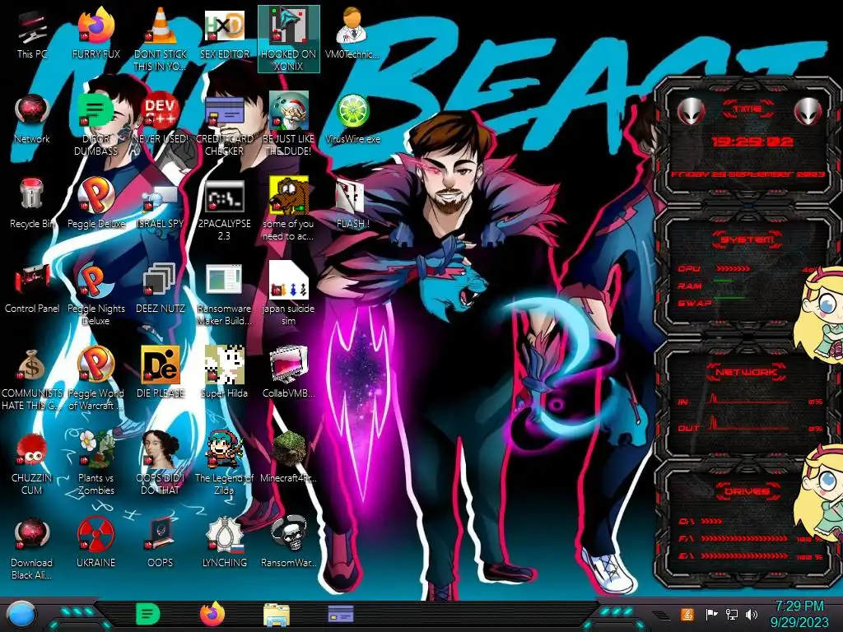Select the RansomWar skull icon

(x=289, y=543)
